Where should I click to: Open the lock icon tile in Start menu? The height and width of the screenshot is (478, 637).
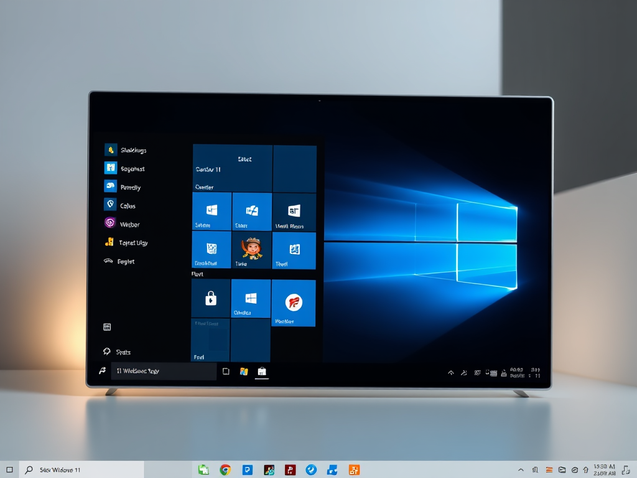point(211,299)
